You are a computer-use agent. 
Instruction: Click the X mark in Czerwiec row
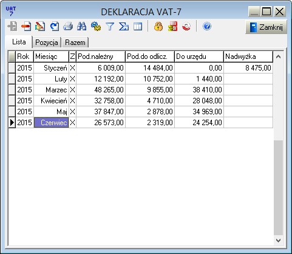[72, 123]
